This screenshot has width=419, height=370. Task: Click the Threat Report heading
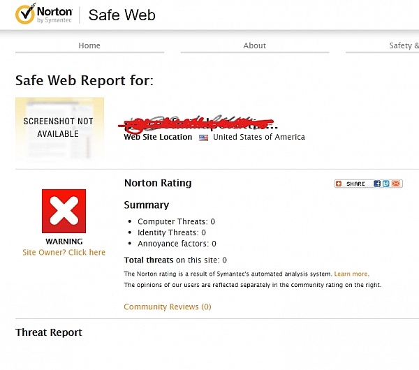49,332
